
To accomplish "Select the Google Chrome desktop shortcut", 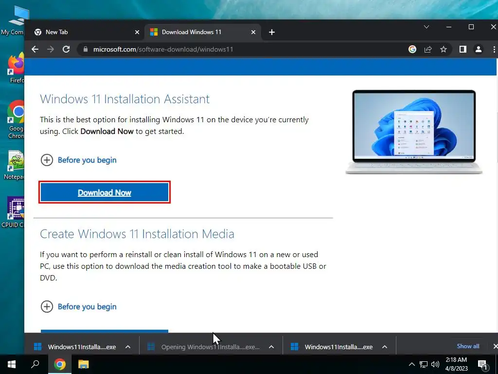I will click(15, 119).
